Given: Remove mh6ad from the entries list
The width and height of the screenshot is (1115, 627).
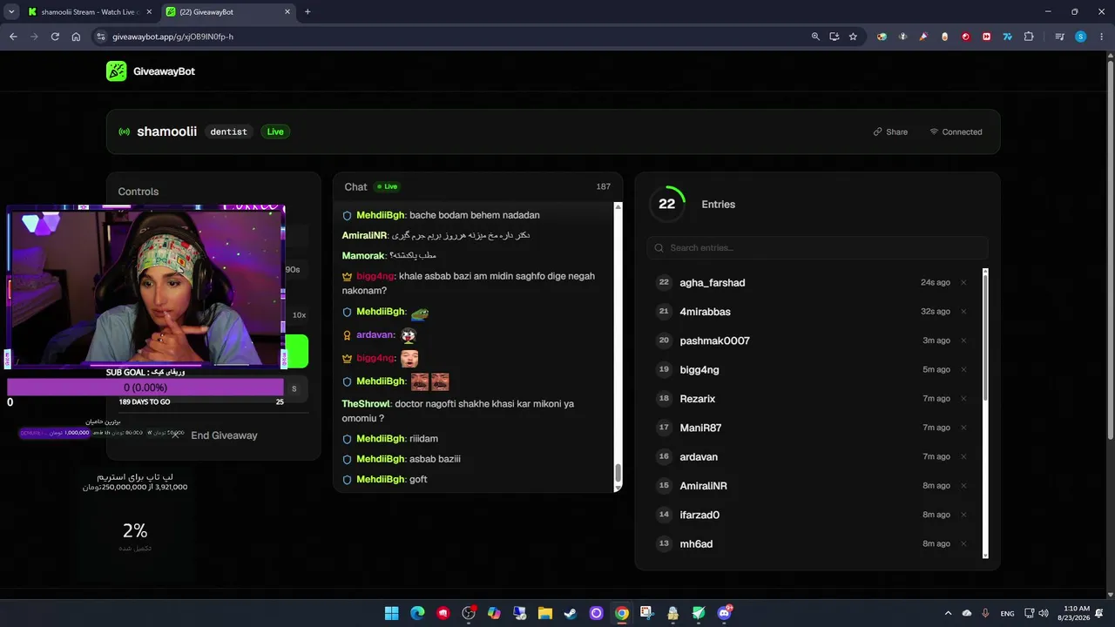Looking at the screenshot, I should 963,543.
